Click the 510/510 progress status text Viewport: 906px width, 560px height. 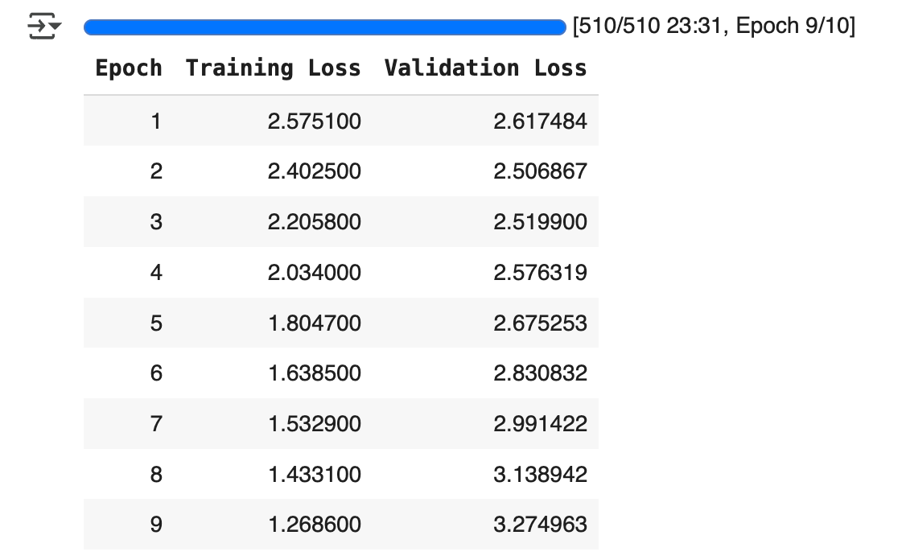tap(713, 27)
